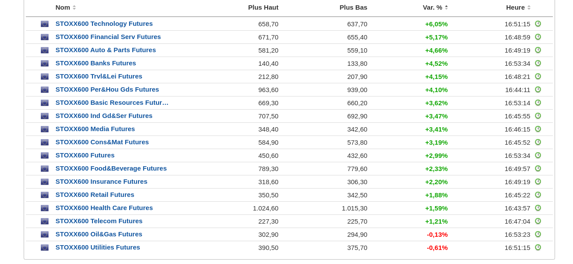Image resolution: width=573 pixels, height=264 pixels.
Task: Click the clock icon in the Health Care row
Action: pyautogui.click(x=538, y=208)
